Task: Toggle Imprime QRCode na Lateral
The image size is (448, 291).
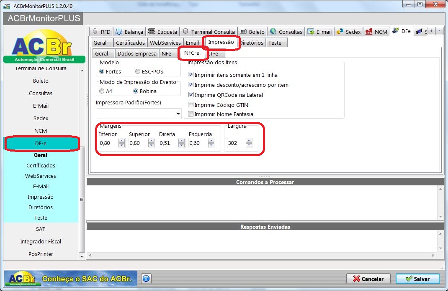Action: point(191,95)
